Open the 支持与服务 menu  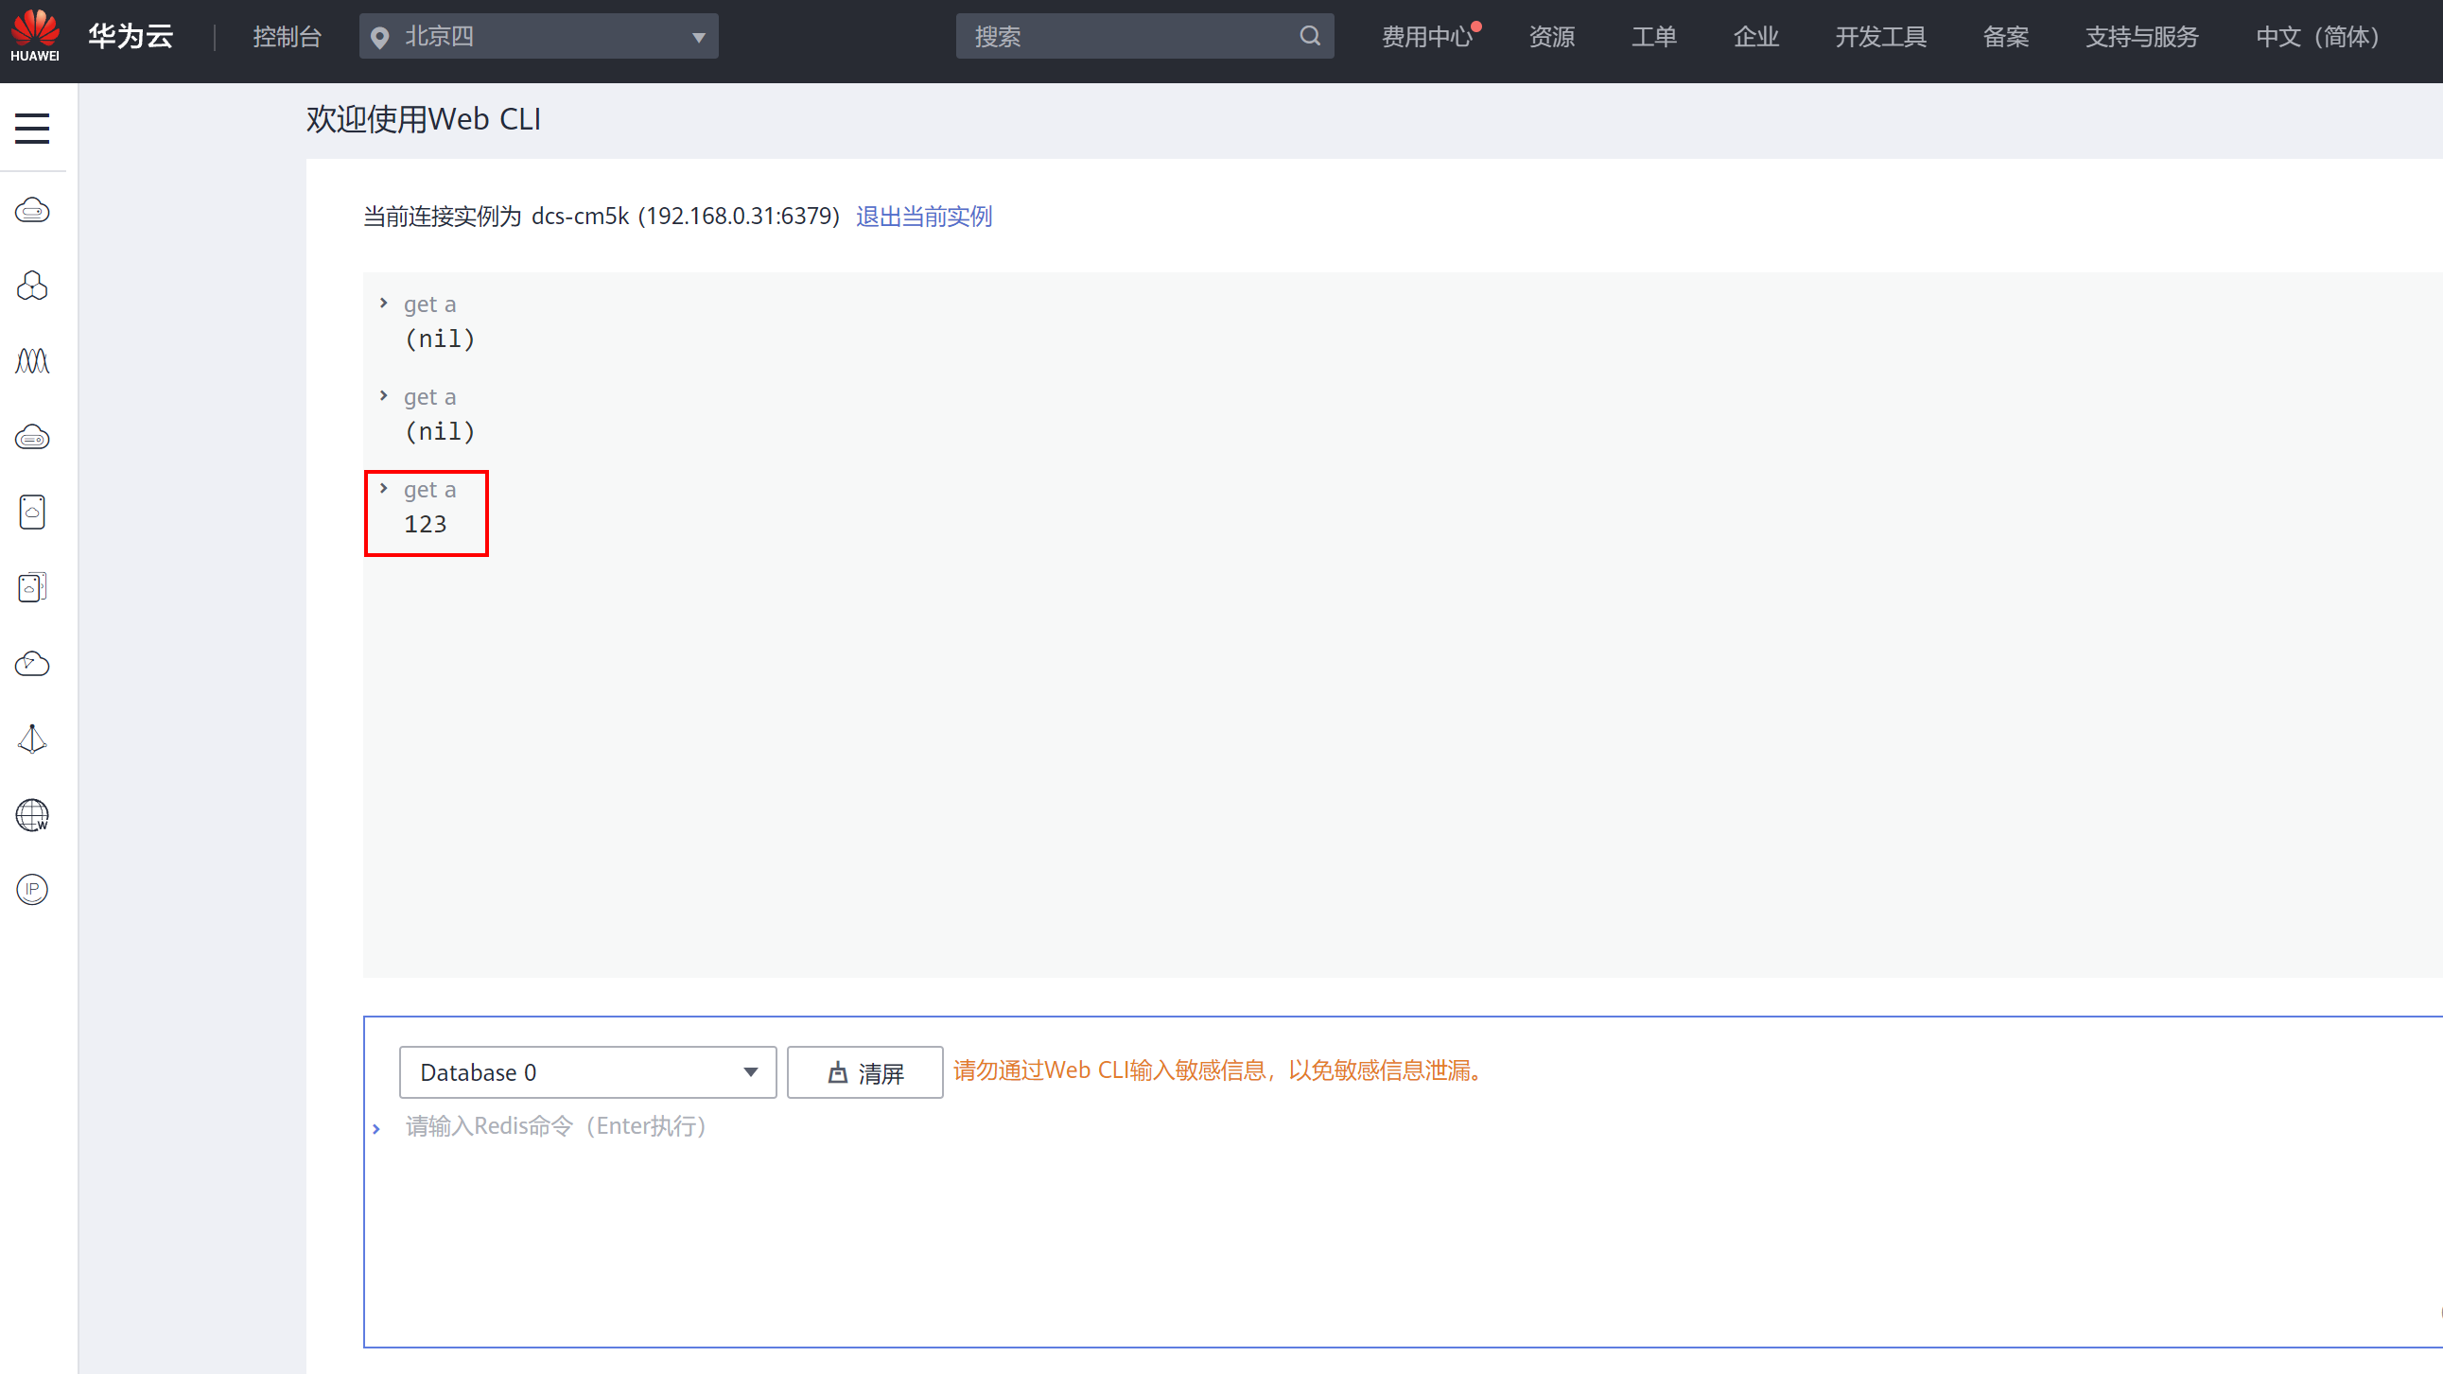pyautogui.click(x=2141, y=37)
